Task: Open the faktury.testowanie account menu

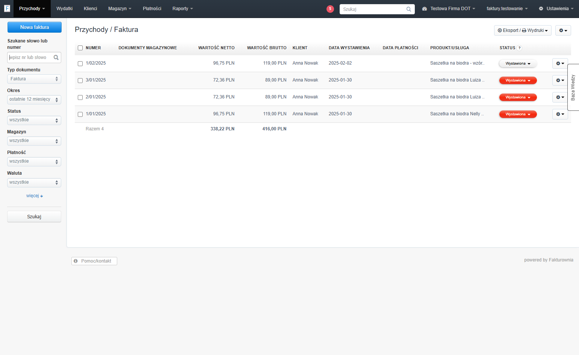Action: [507, 9]
